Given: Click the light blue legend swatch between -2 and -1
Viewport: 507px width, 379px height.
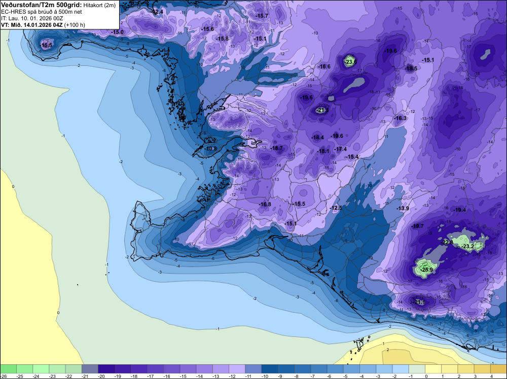Looking at the screenshot, I should 401,369.
